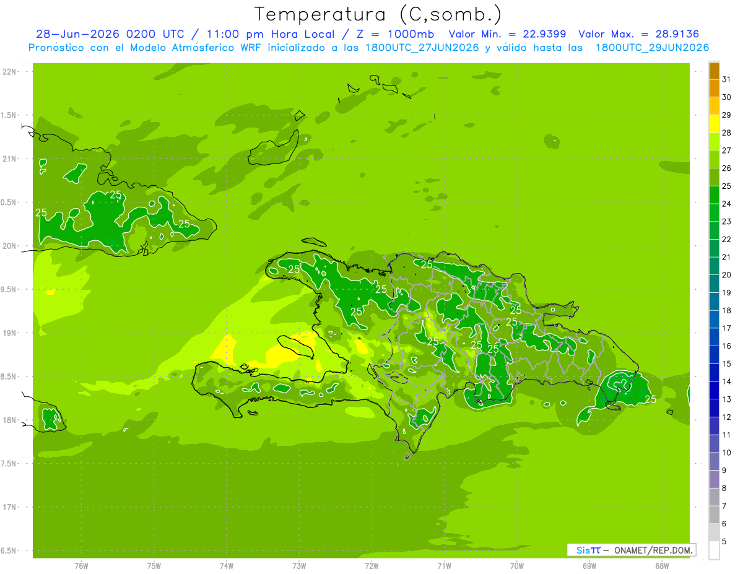743x574 pixels.
Task: Pick the yellow legend swatch between 28 and 29
Action: click(714, 124)
